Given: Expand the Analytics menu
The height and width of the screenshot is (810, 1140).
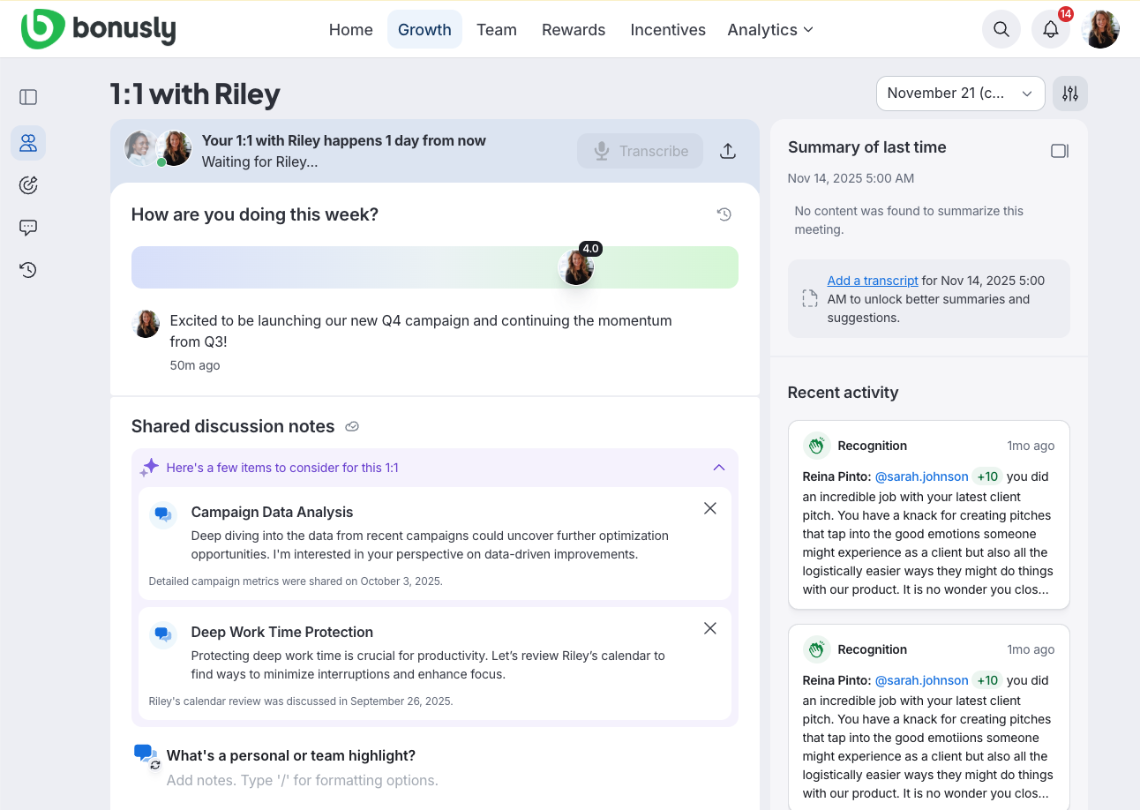Looking at the screenshot, I should tap(769, 30).
